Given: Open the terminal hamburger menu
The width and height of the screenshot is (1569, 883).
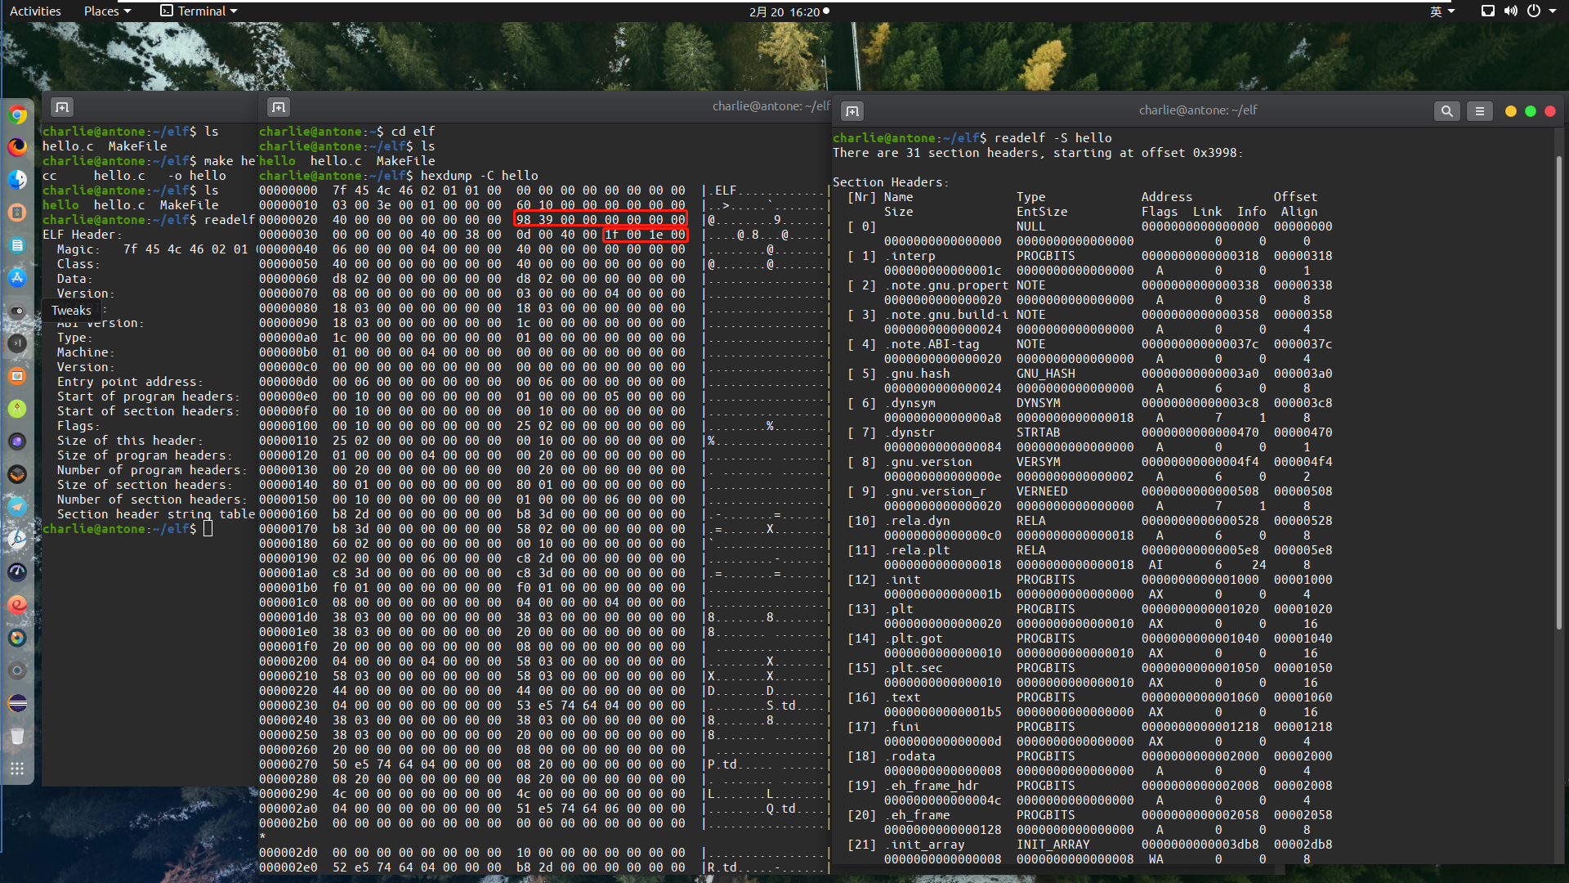Looking at the screenshot, I should (1479, 111).
